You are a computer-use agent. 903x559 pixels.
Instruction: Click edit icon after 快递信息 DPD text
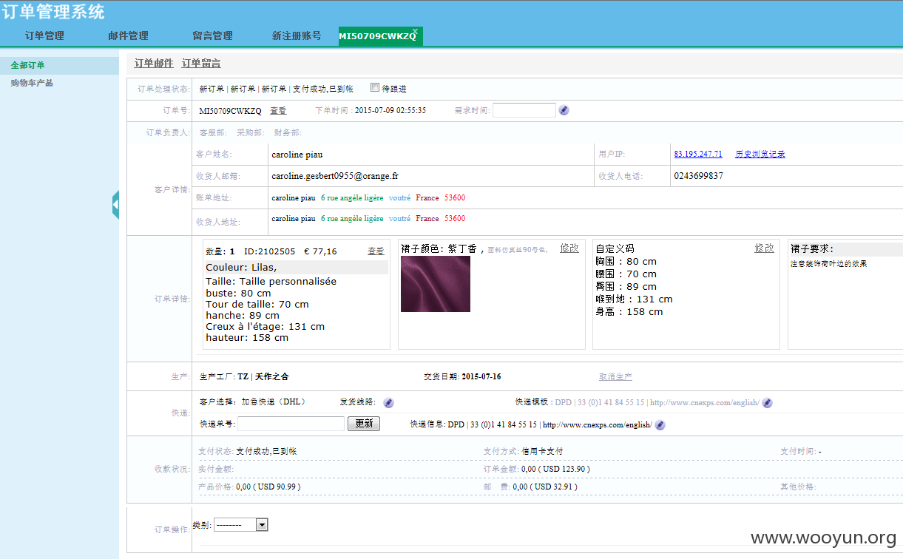(x=660, y=425)
